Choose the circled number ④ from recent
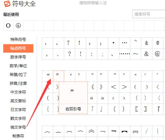Viewport: 165px width, 140px height. (x=18, y=25)
